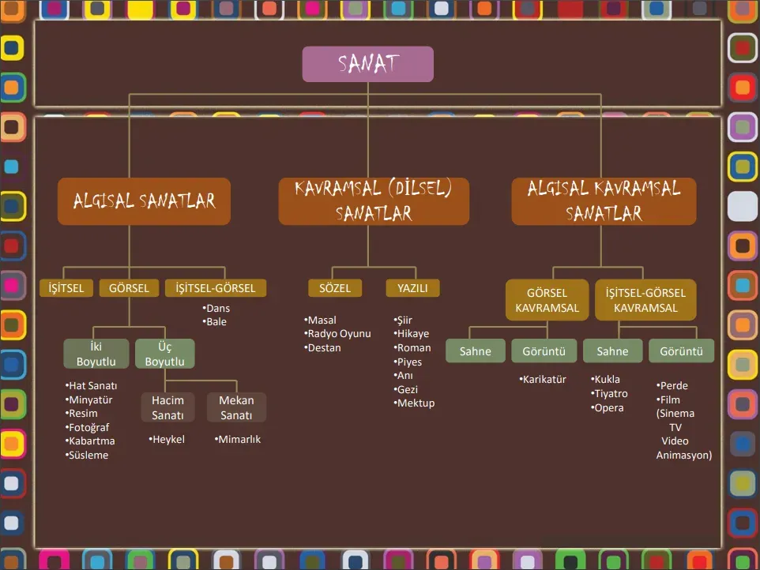Select the Görüntü box above Karikatür
The width and height of the screenshot is (760, 570).
[544, 351]
